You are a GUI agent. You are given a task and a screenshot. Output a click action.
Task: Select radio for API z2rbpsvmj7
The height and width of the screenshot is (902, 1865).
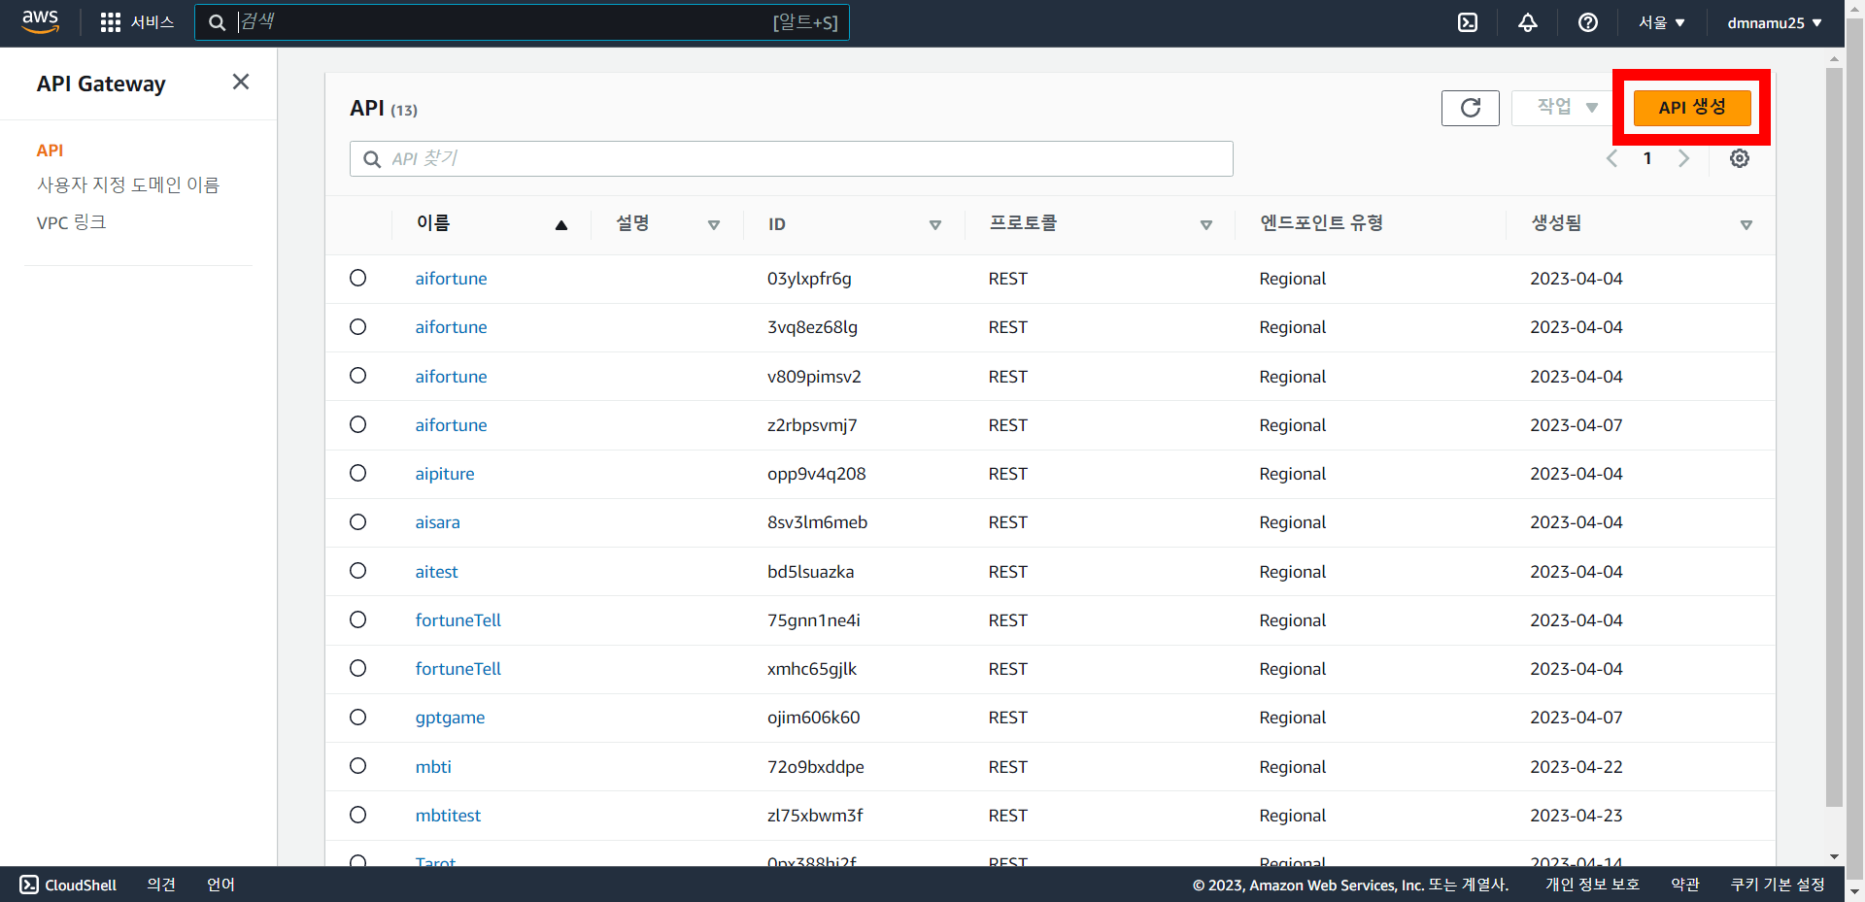pos(358,424)
